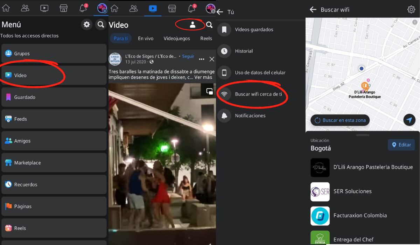Open the three-dot options on L'Eco de Sitges post
Image resolution: width=420 pixels, height=245 pixels.
point(202,59)
